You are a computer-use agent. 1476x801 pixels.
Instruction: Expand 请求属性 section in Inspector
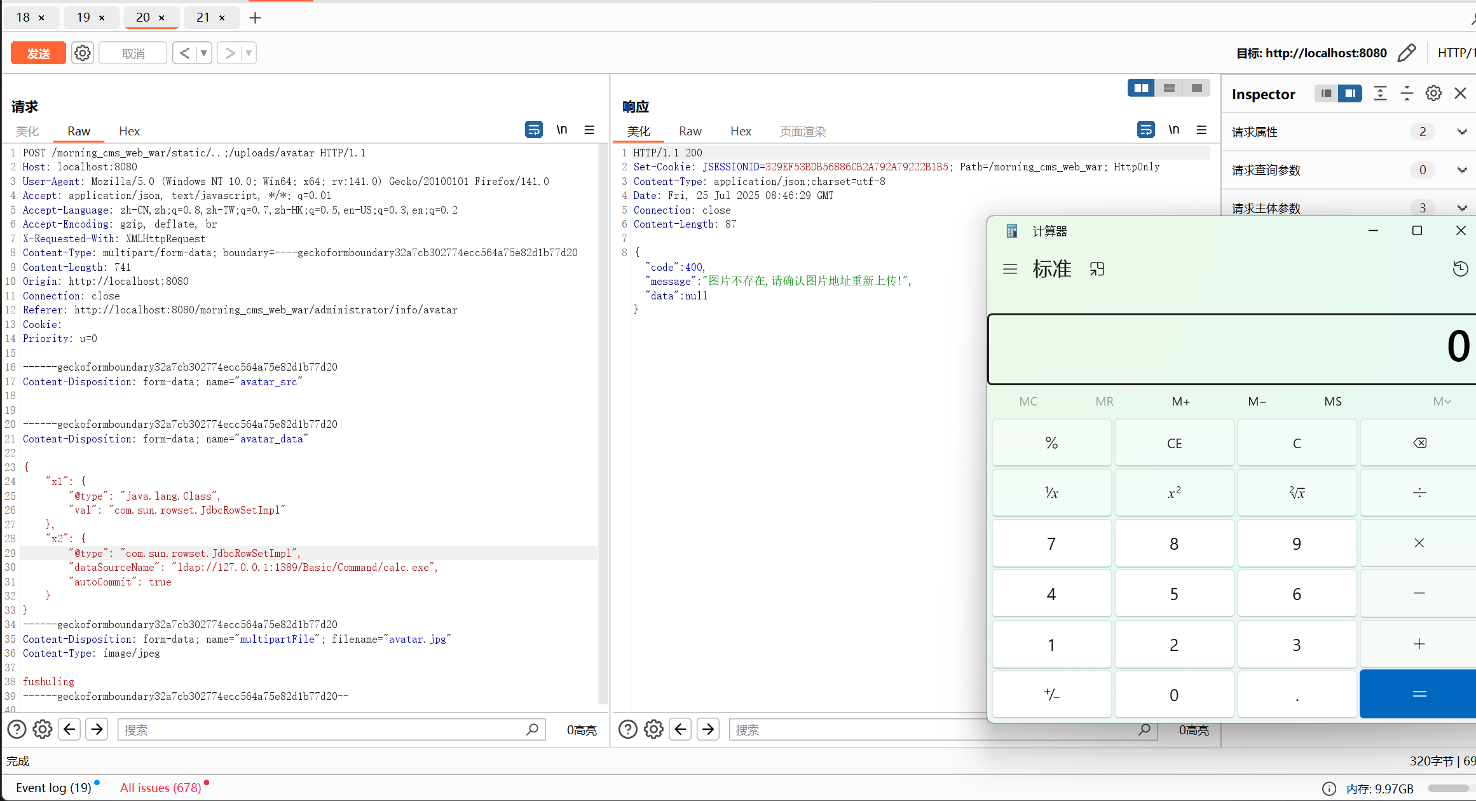(x=1461, y=132)
